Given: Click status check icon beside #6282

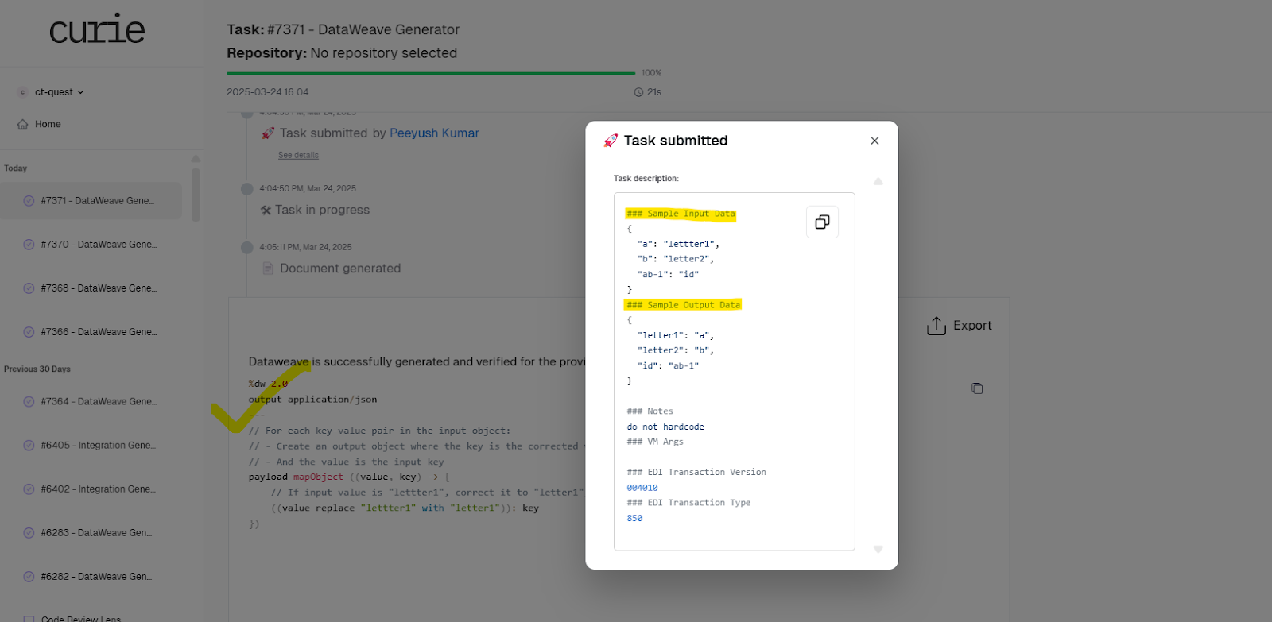Looking at the screenshot, I should pos(29,577).
